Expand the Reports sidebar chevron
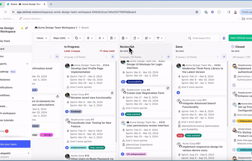This screenshot has height=161, width=252. (27, 64)
